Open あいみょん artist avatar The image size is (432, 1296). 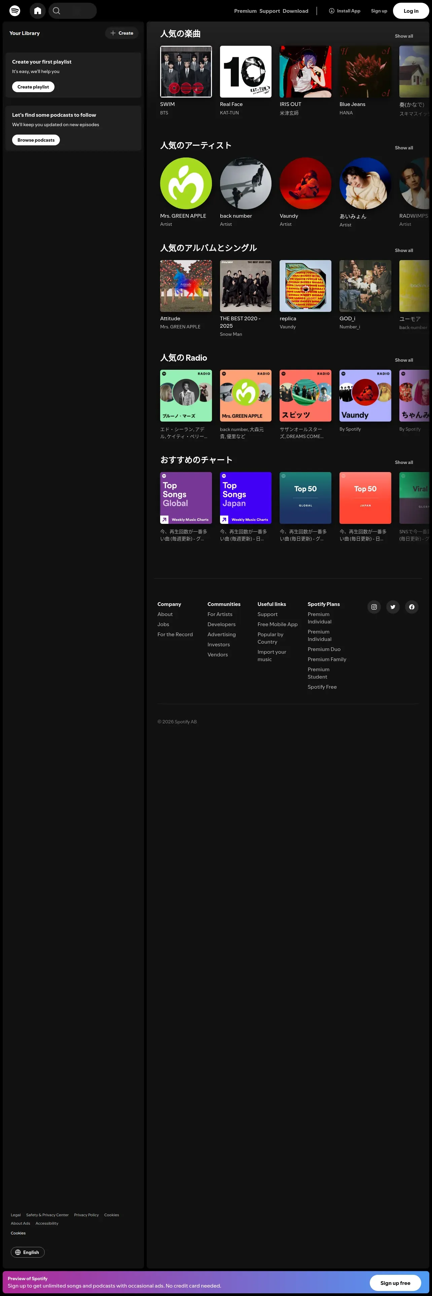pos(365,183)
